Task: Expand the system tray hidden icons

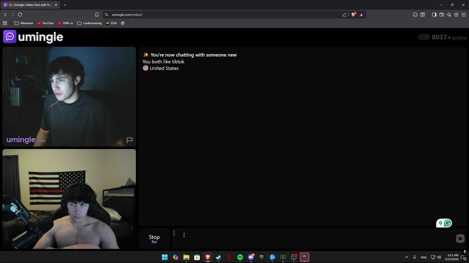Action: coord(406,257)
